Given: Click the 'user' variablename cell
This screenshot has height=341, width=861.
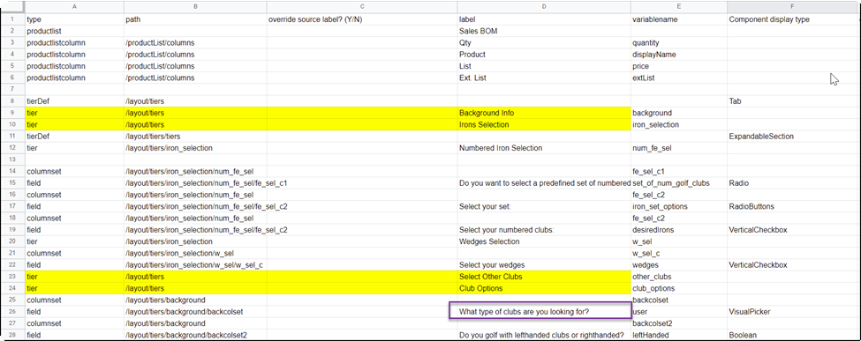Looking at the screenshot, I should (679, 311).
